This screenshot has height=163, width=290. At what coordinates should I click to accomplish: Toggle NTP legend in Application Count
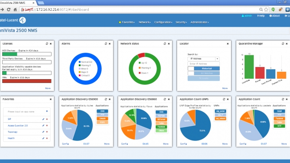tap(279, 126)
